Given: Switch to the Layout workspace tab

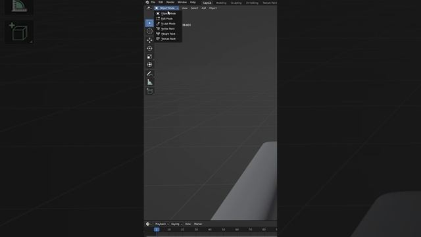Looking at the screenshot, I should pos(207,3).
